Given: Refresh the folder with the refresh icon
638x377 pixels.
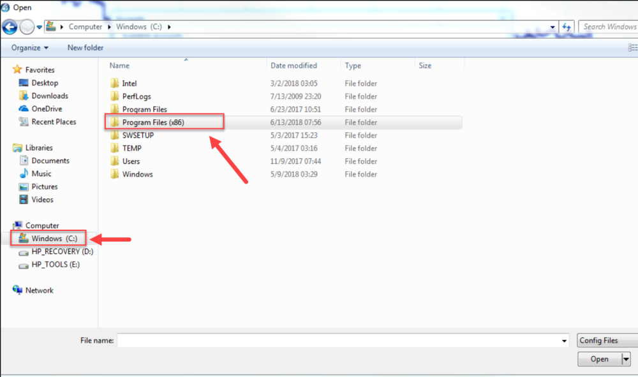Looking at the screenshot, I should pyautogui.click(x=567, y=27).
